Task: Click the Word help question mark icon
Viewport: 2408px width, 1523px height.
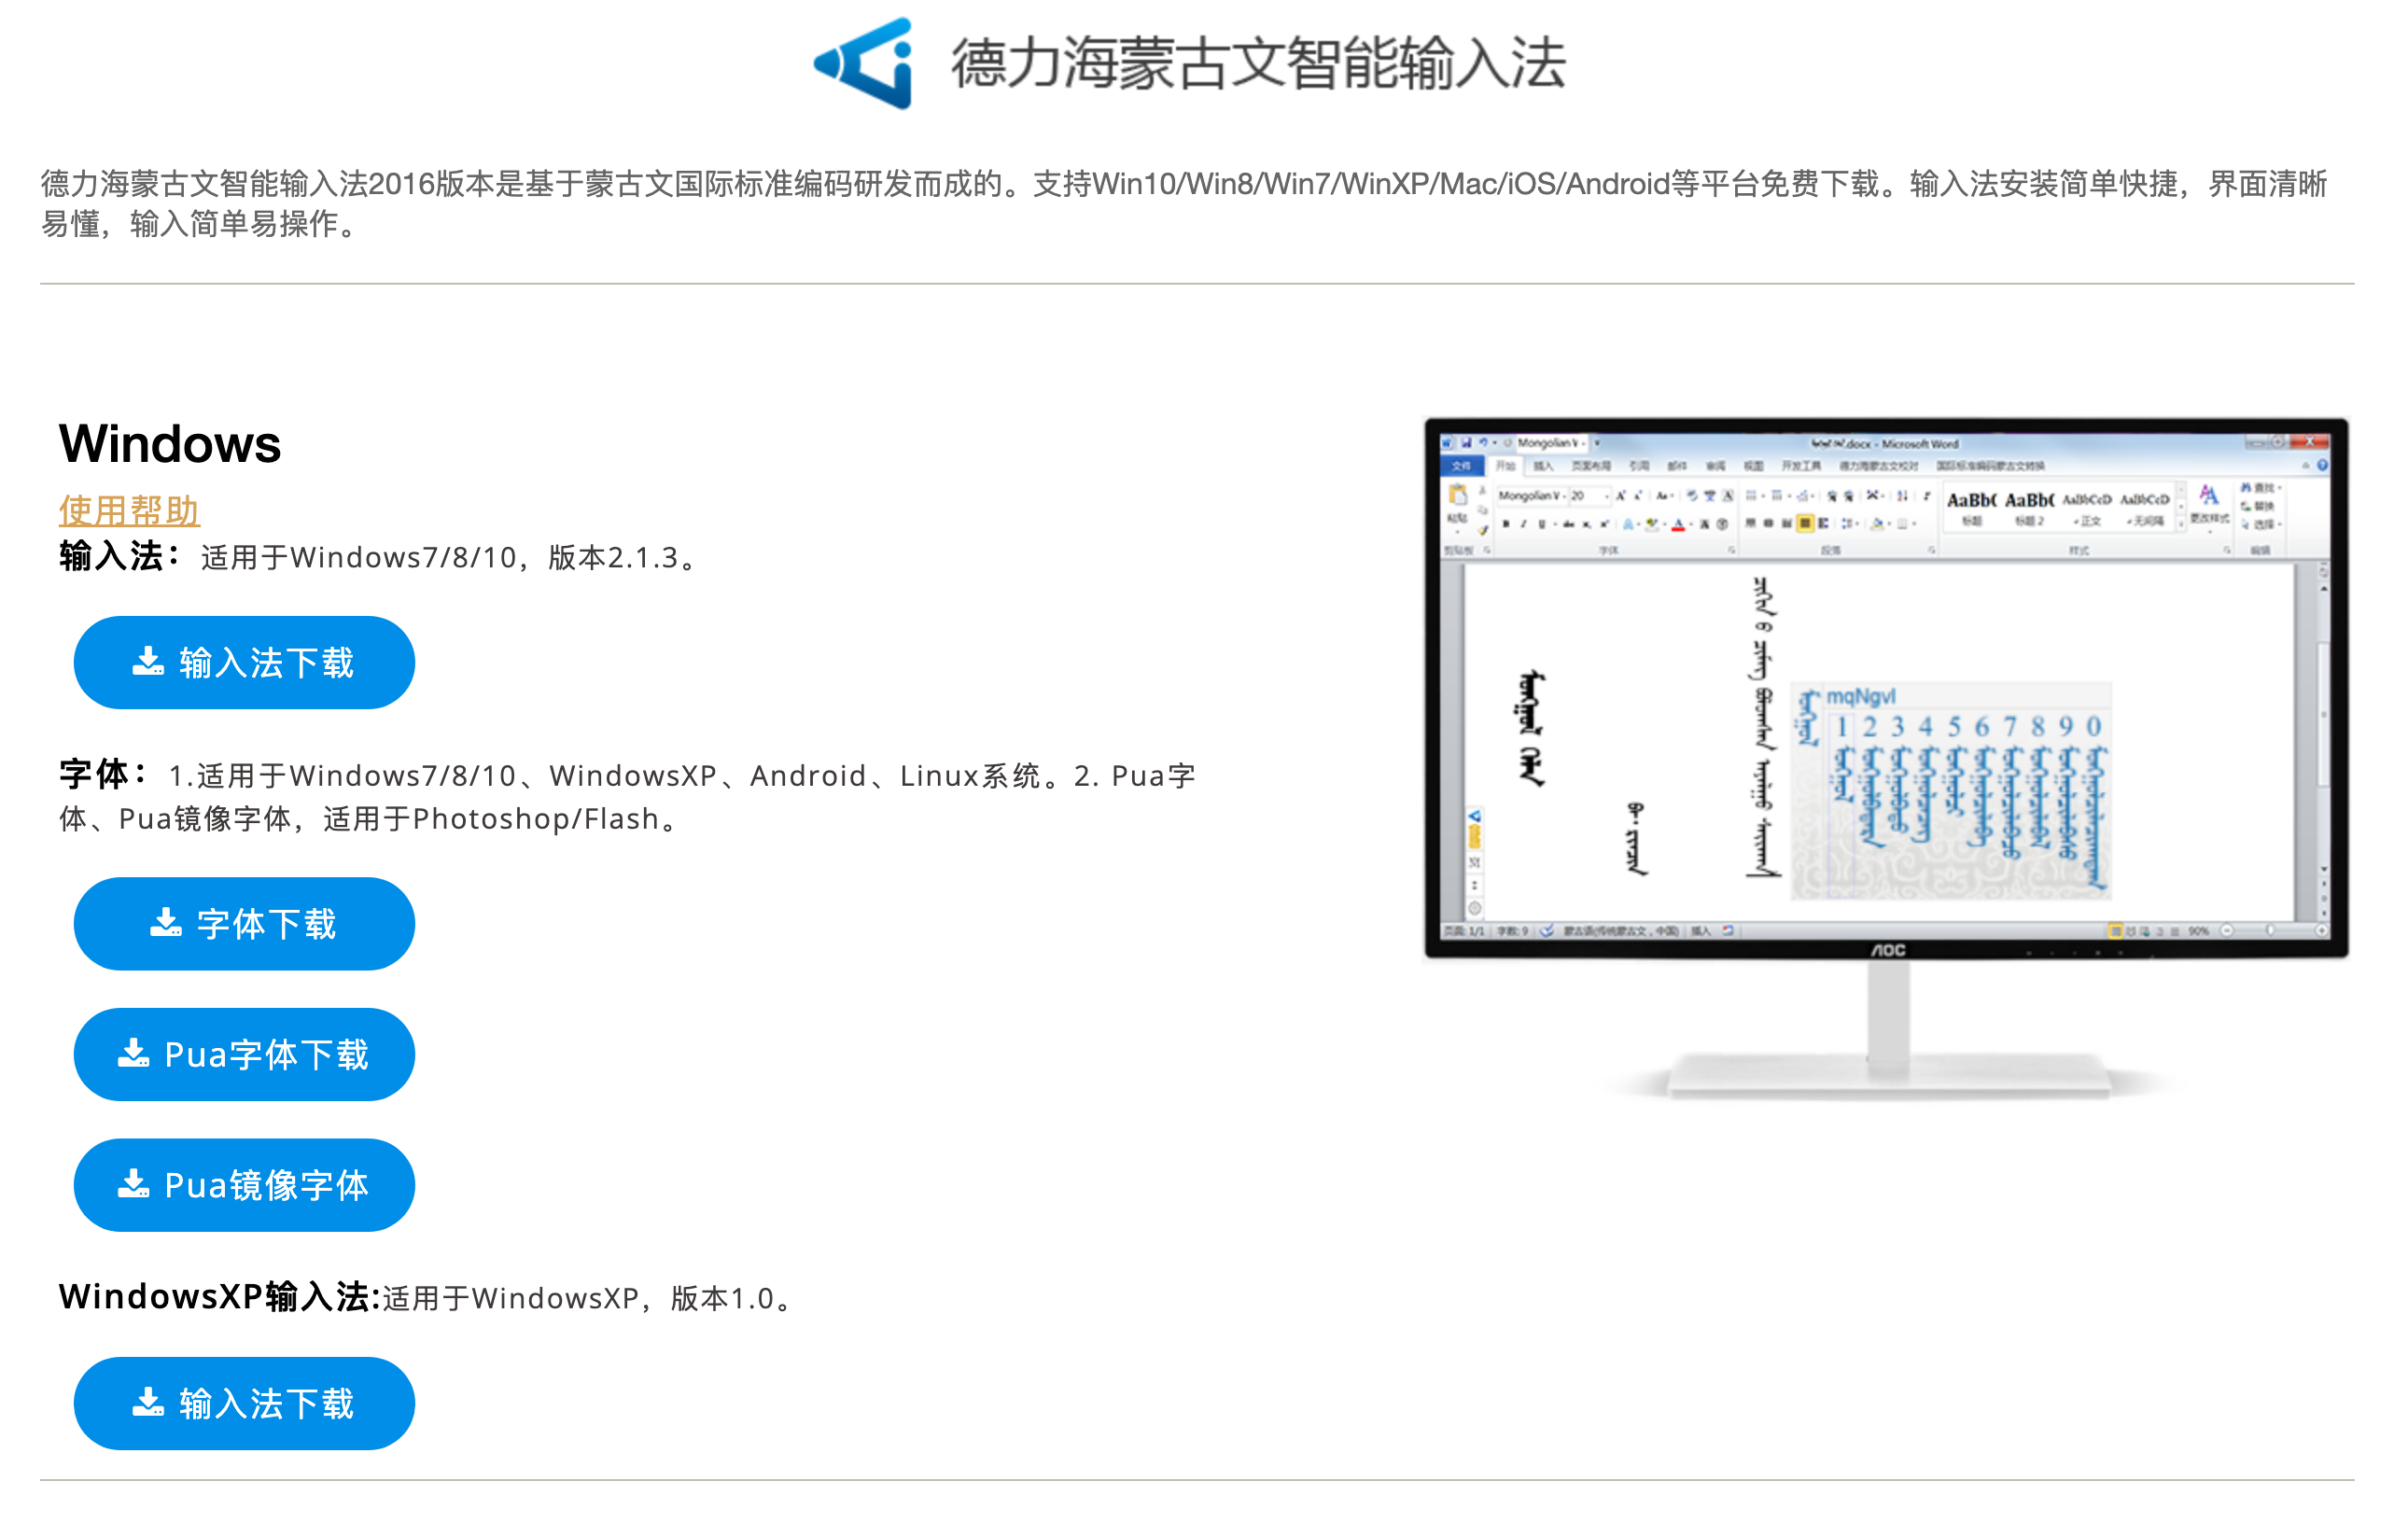Action: click(2322, 465)
